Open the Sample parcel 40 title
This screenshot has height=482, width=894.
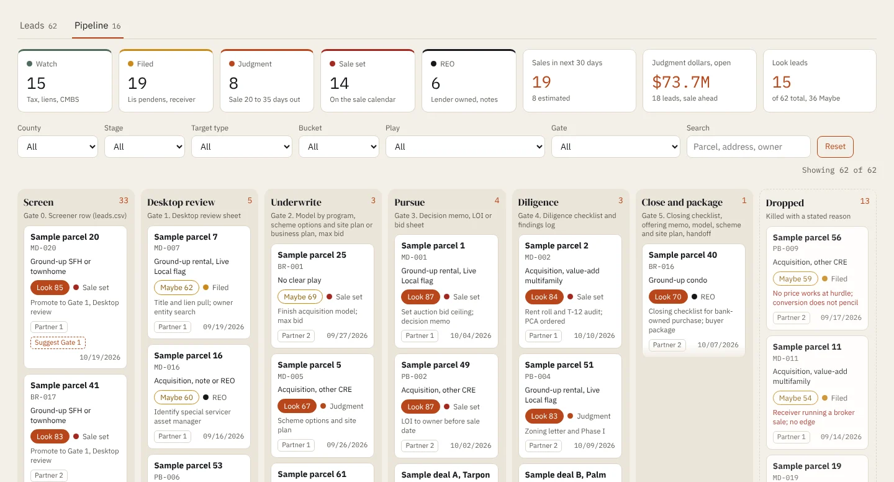(683, 255)
